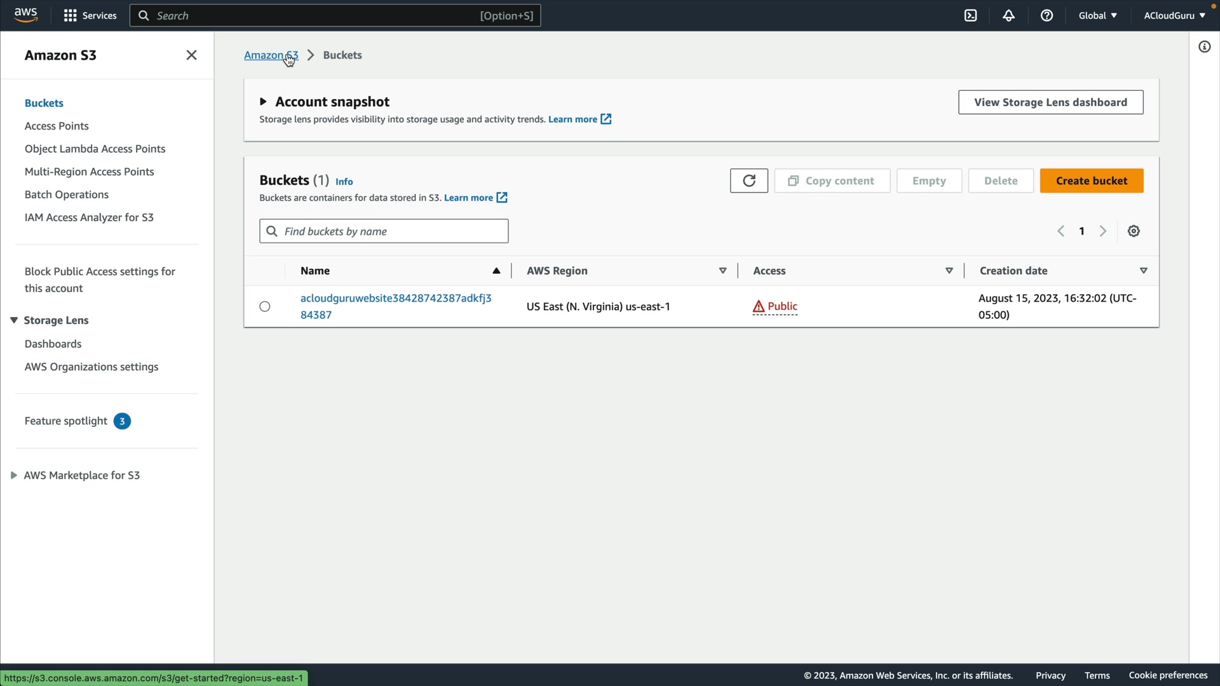Go to Access Points in sidebar
This screenshot has width=1220, height=686.
tap(57, 126)
